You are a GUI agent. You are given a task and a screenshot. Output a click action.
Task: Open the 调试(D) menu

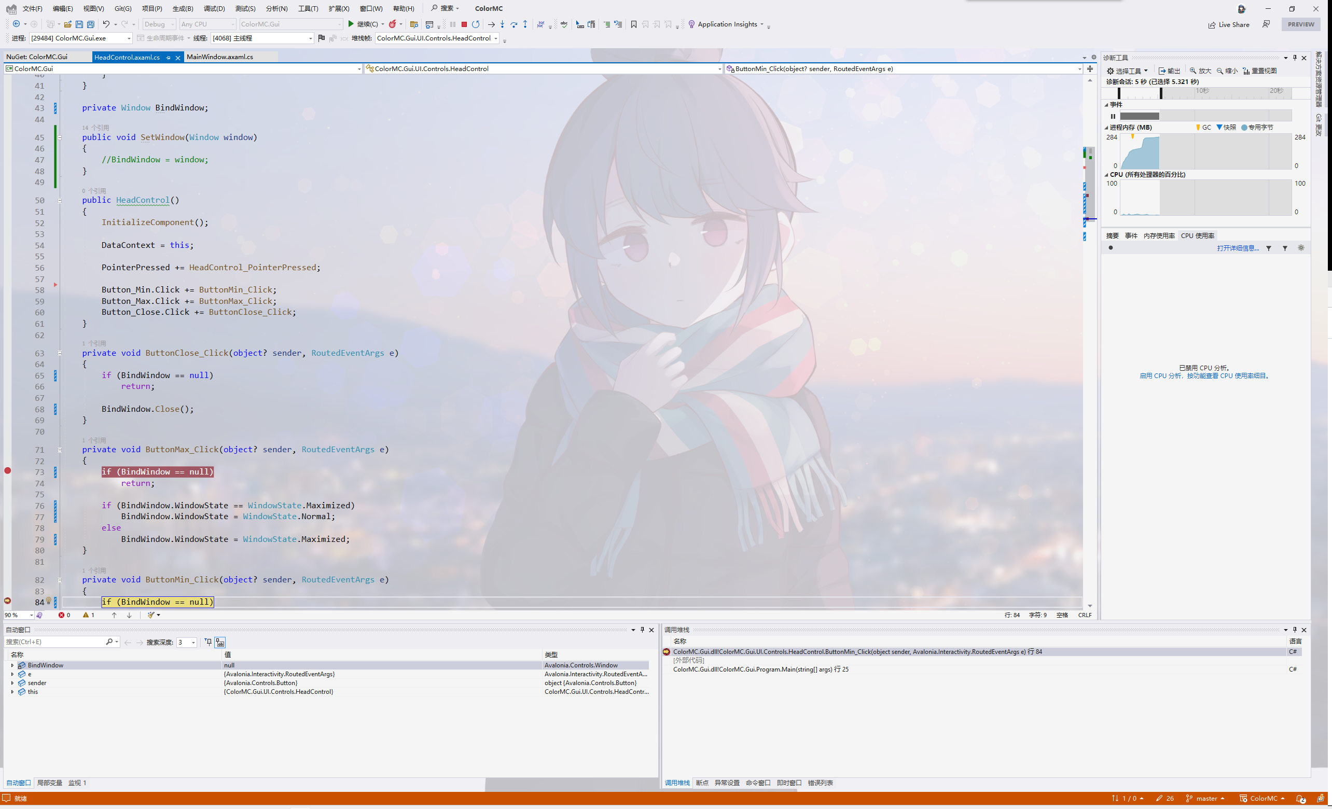click(214, 8)
